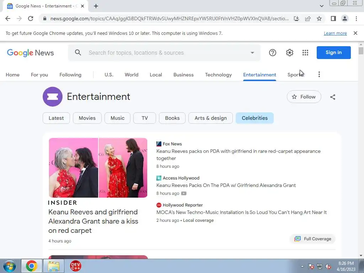Viewport: 364px width, 273px height.
Task: Open the tab search chevron dropdown
Action: click(x=321, y=6)
